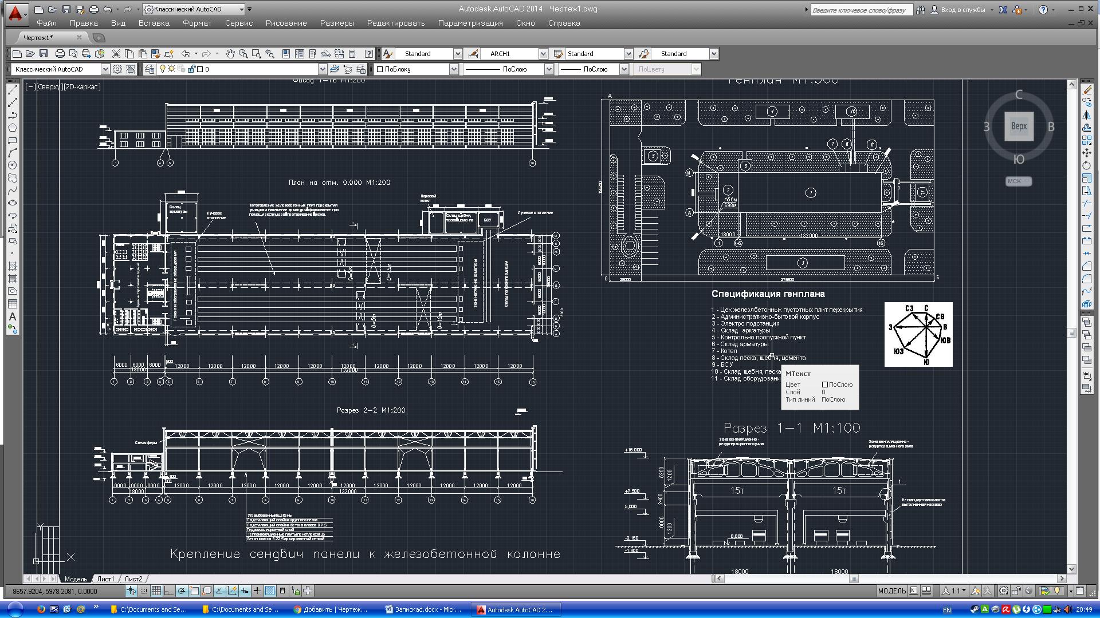Viewport: 1100px width, 618px height.
Task: Open the annotation scale 1:1 dropdown
Action: (x=955, y=591)
